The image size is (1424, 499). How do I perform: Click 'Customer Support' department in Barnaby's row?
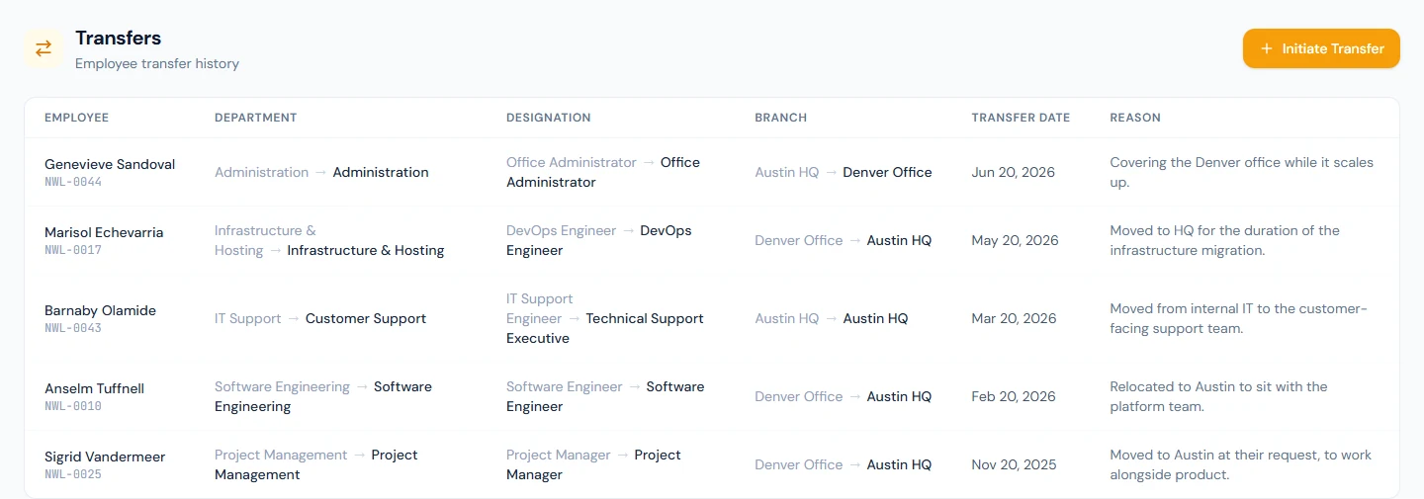pos(366,318)
